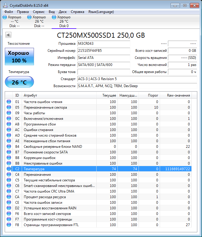This screenshot has width=202, height=237.
Task: Click the Порог column header
Action: (149, 95)
